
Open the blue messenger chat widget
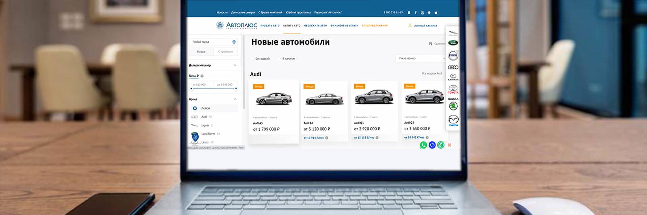pyautogui.click(x=432, y=145)
